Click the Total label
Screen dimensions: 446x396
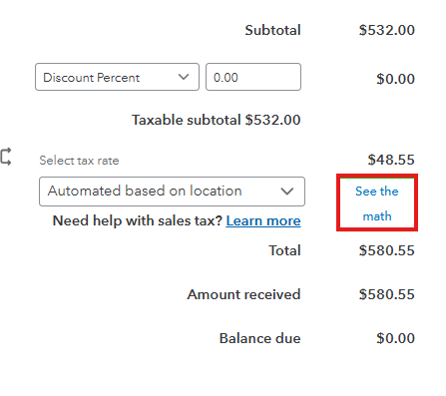(284, 250)
